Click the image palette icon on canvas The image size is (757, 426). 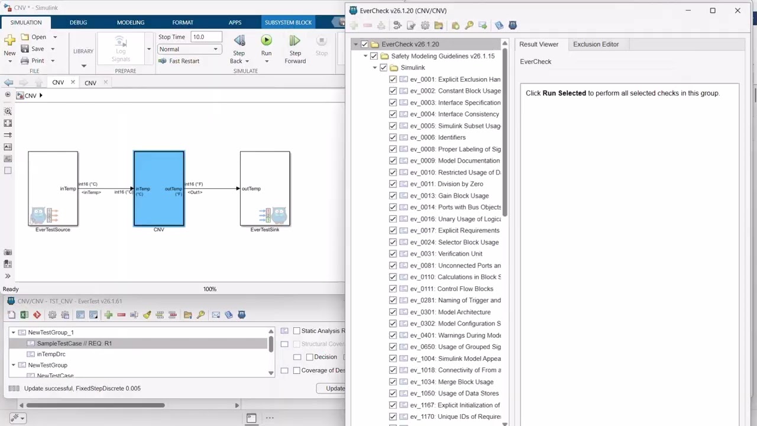click(x=8, y=159)
